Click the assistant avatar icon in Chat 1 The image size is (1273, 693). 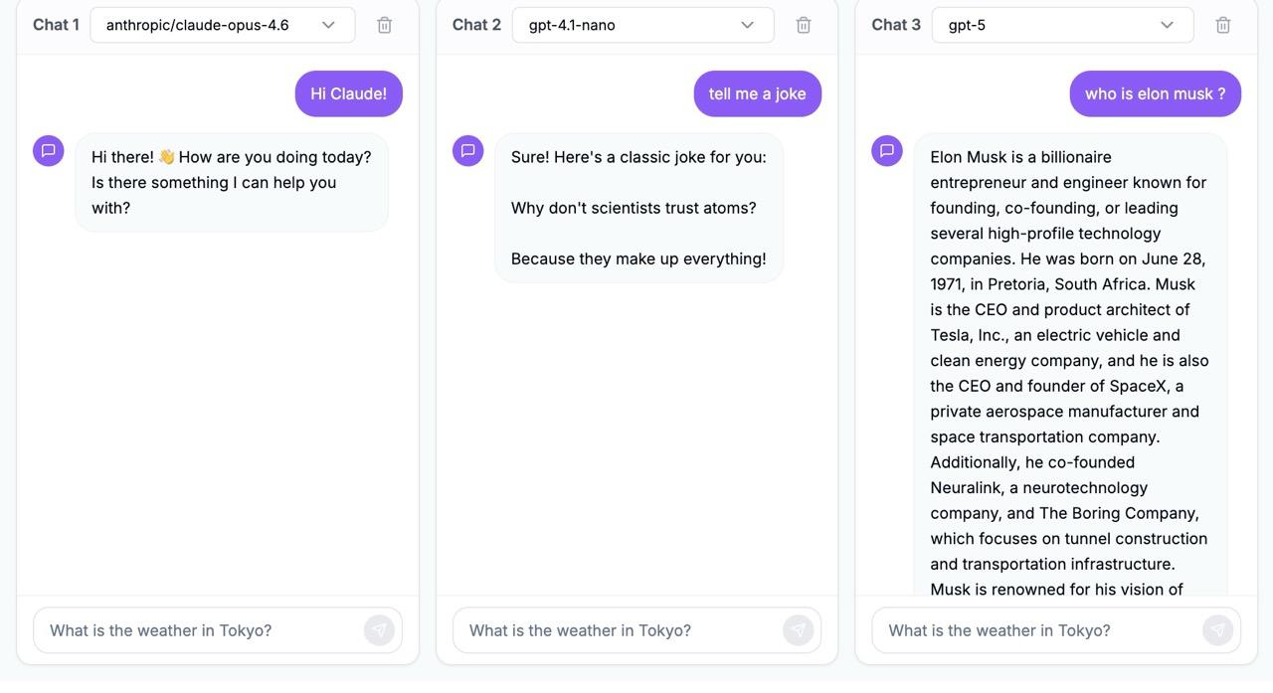(48, 150)
